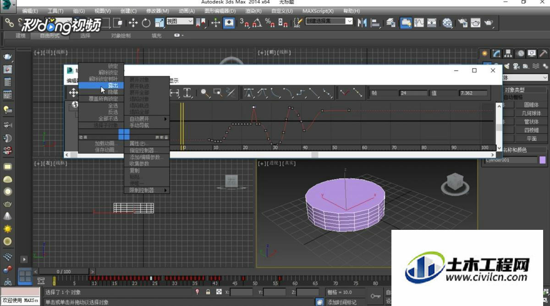Expand the 自动展开 submenu

pos(147,119)
